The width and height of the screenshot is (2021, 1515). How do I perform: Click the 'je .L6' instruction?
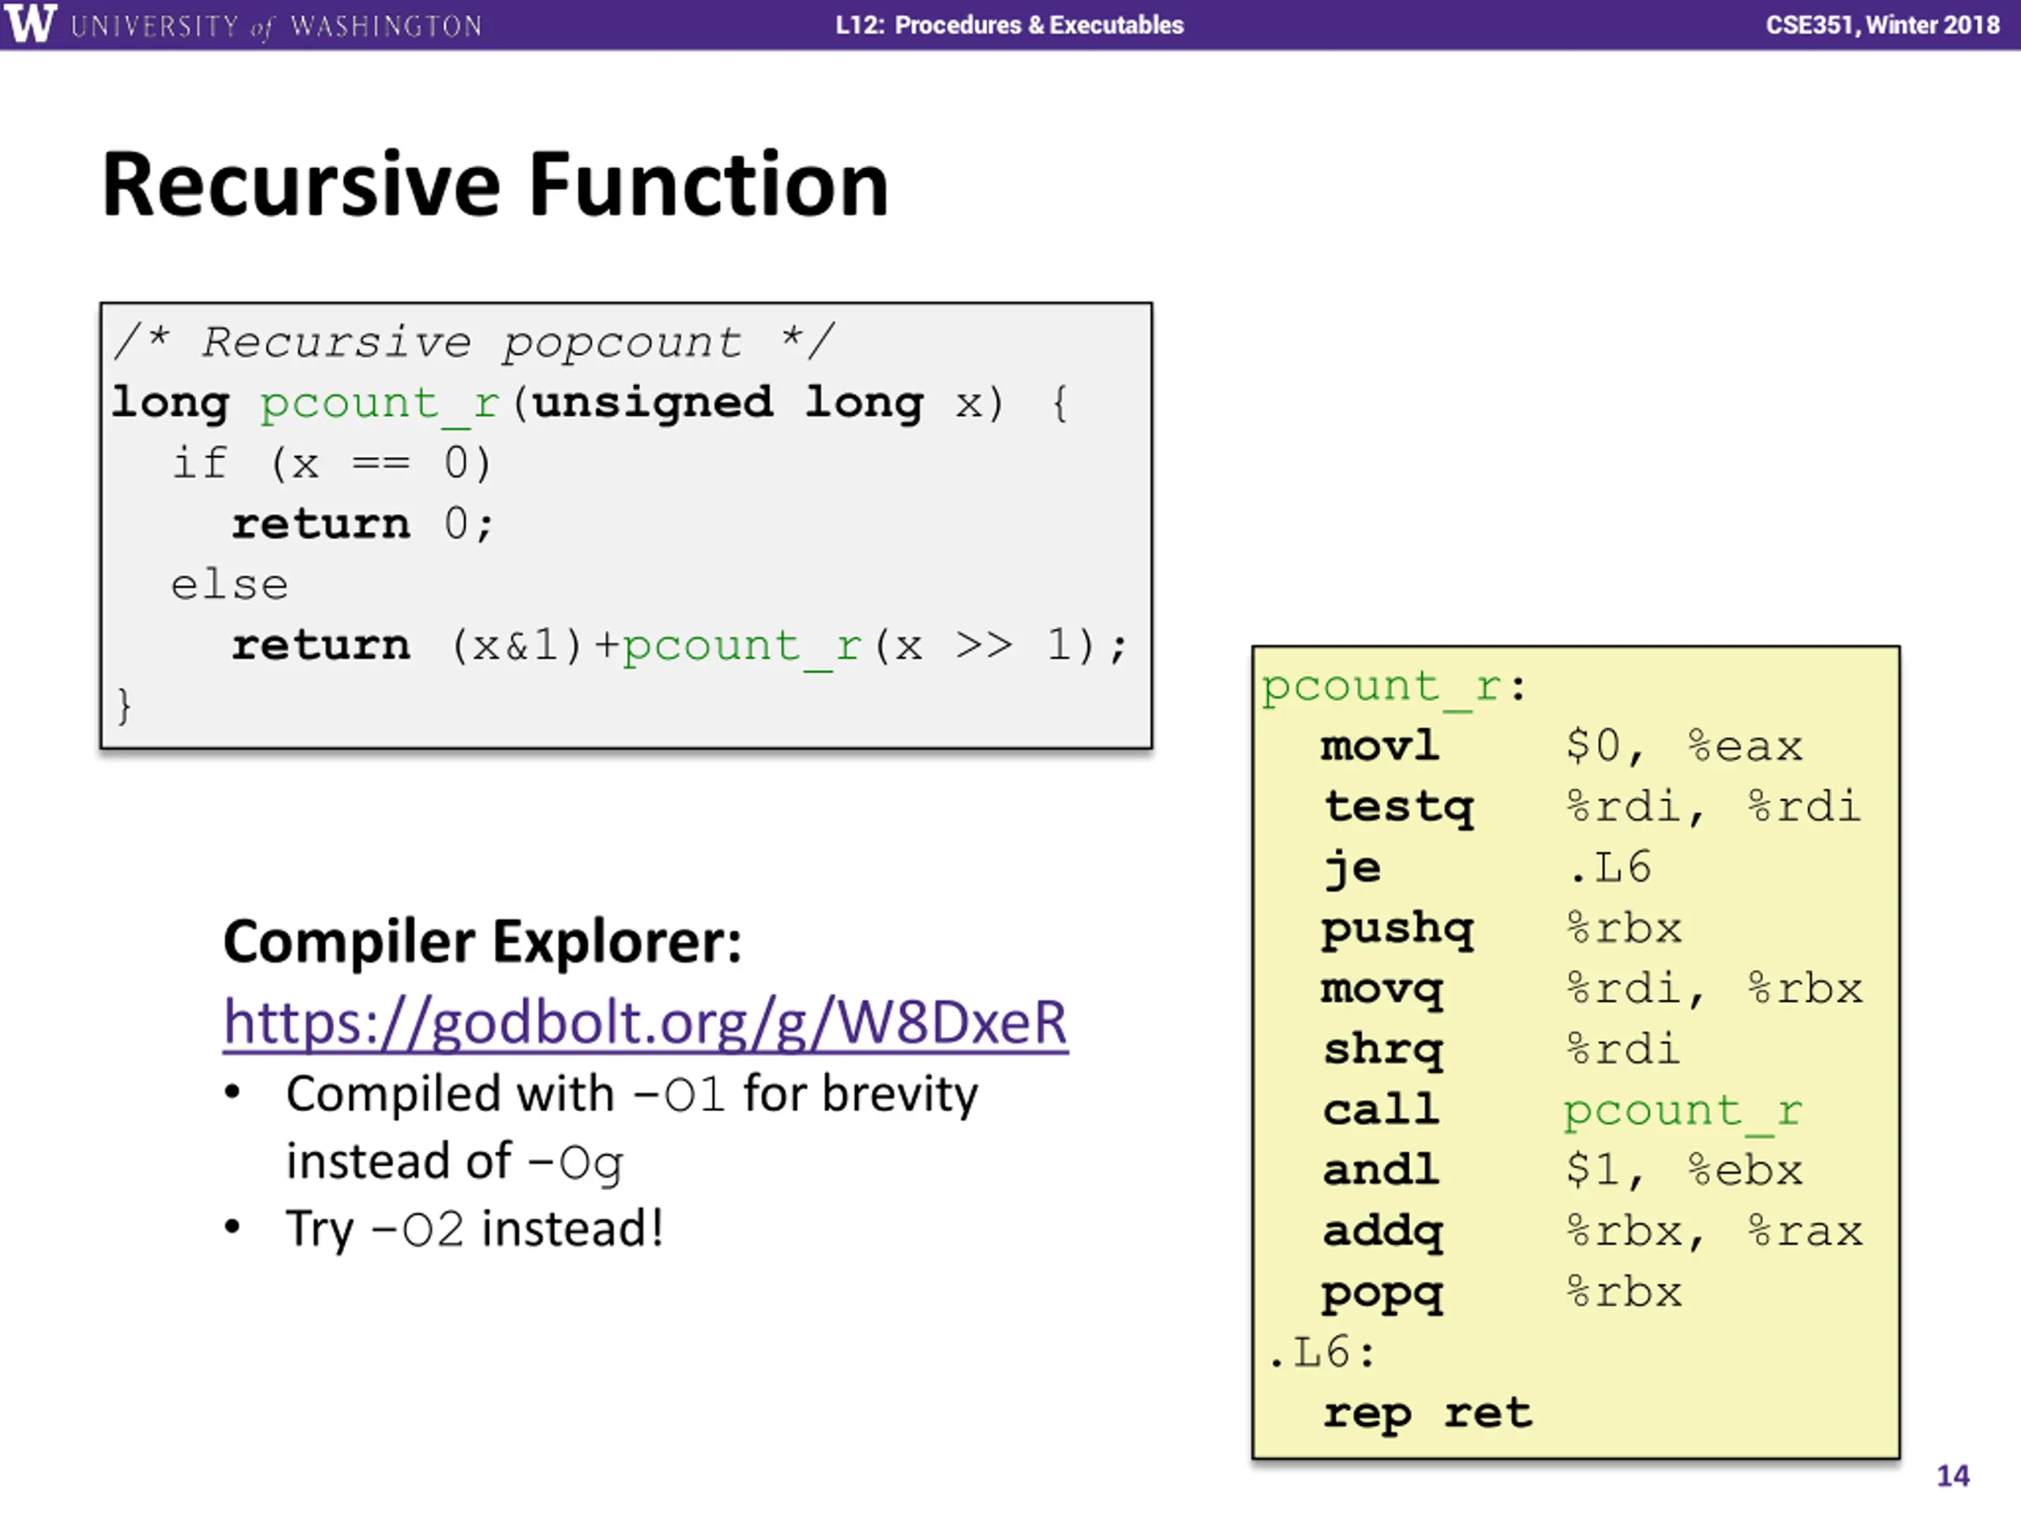[1487, 867]
